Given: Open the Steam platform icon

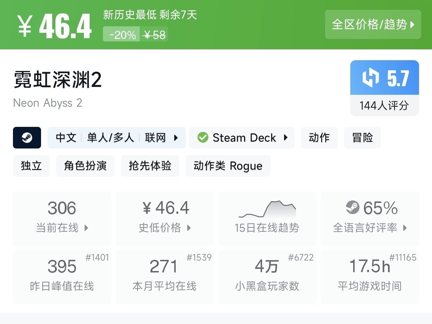Looking at the screenshot, I should click(27, 138).
